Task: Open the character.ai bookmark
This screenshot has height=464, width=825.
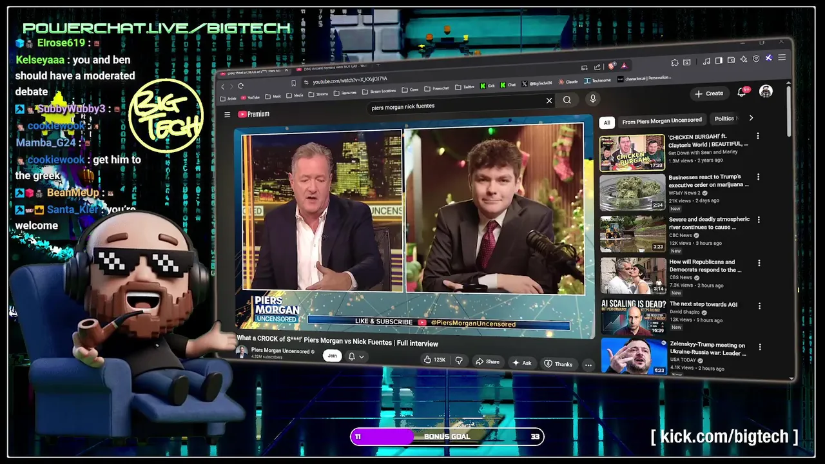Action: point(644,79)
